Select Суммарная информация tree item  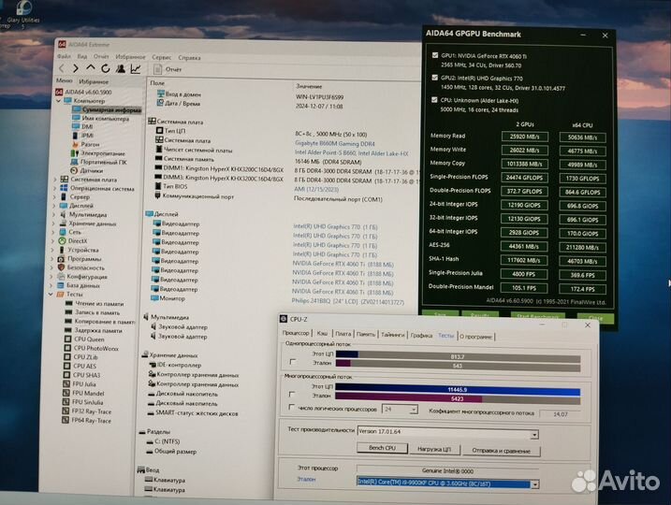click(x=111, y=110)
